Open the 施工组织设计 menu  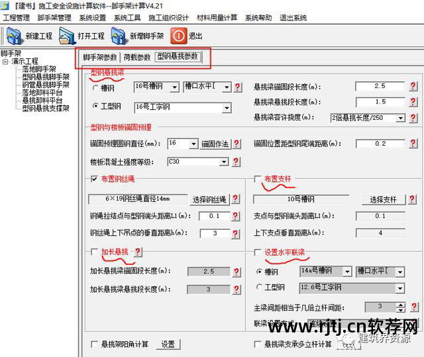168,18
